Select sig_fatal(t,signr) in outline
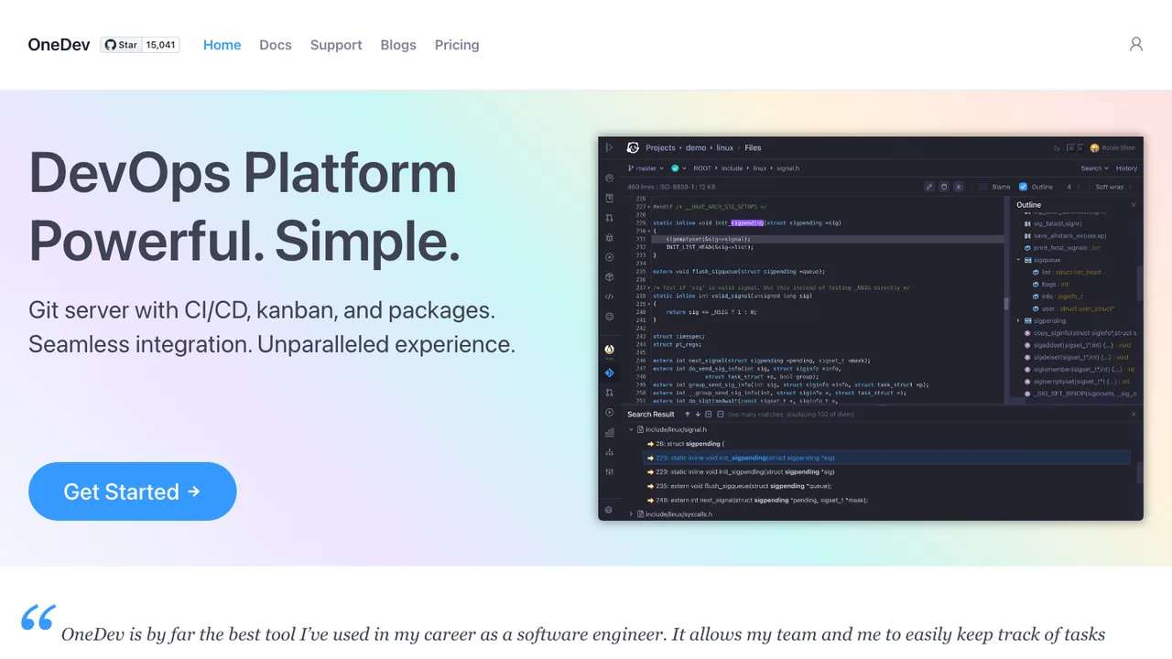The width and height of the screenshot is (1172, 659). (1058, 223)
